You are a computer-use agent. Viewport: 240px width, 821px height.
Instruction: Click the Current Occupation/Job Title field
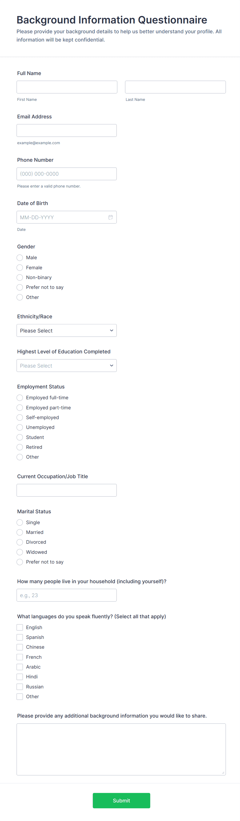coord(66,490)
